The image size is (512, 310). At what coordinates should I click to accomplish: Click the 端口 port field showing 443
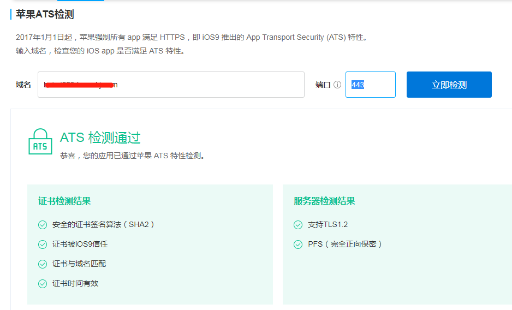(371, 85)
